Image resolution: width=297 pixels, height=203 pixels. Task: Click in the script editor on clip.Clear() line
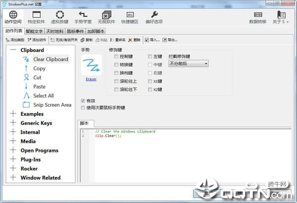click(108, 136)
